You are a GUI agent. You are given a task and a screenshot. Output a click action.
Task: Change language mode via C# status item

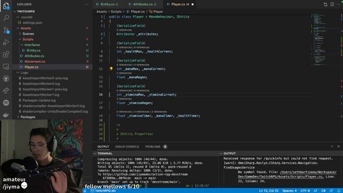(x=323, y=191)
